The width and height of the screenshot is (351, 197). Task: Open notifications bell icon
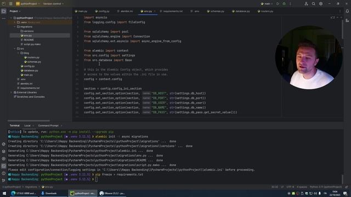tap(347, 11)
